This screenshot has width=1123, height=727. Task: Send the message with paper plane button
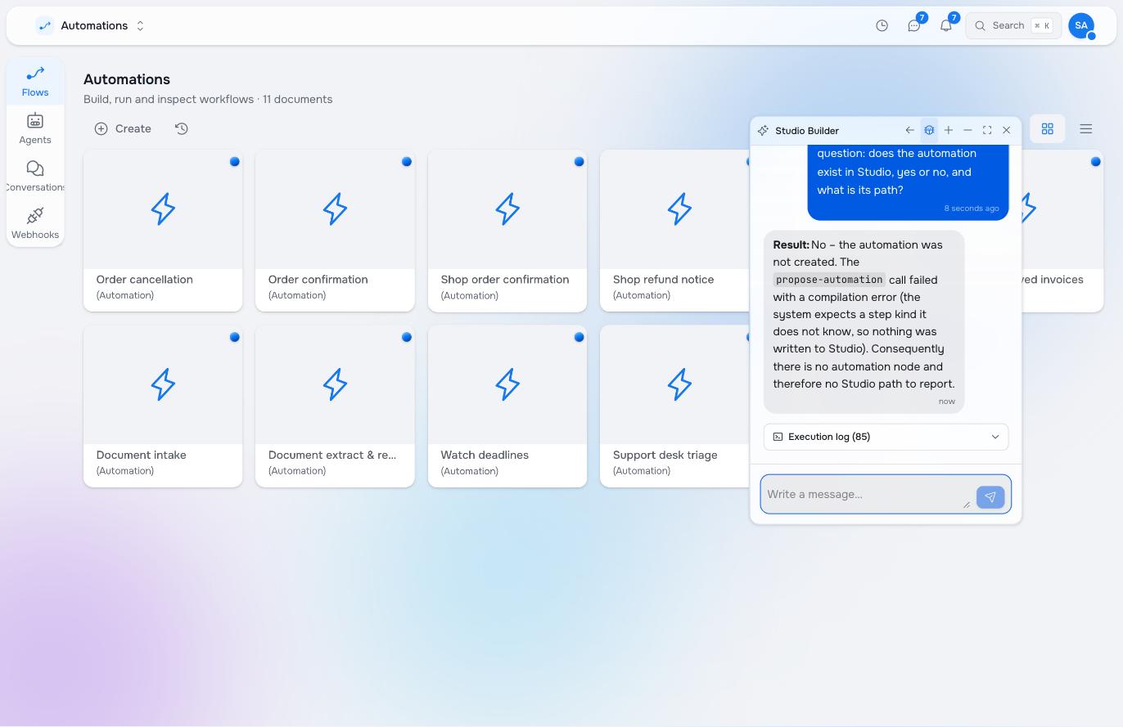coord(990,497)
